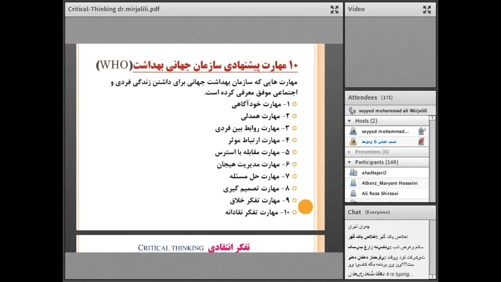Collapse the Participants (169) group

[350, 162]
